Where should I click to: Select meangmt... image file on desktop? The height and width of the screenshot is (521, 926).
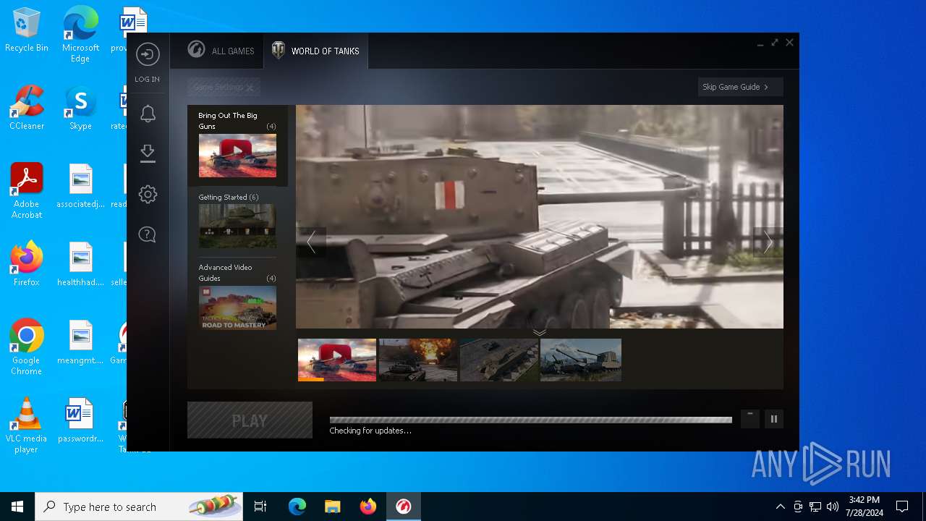click(80, 343)
